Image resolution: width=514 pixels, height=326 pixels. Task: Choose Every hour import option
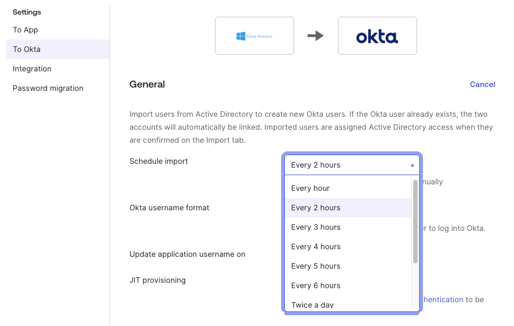point(348,188)
